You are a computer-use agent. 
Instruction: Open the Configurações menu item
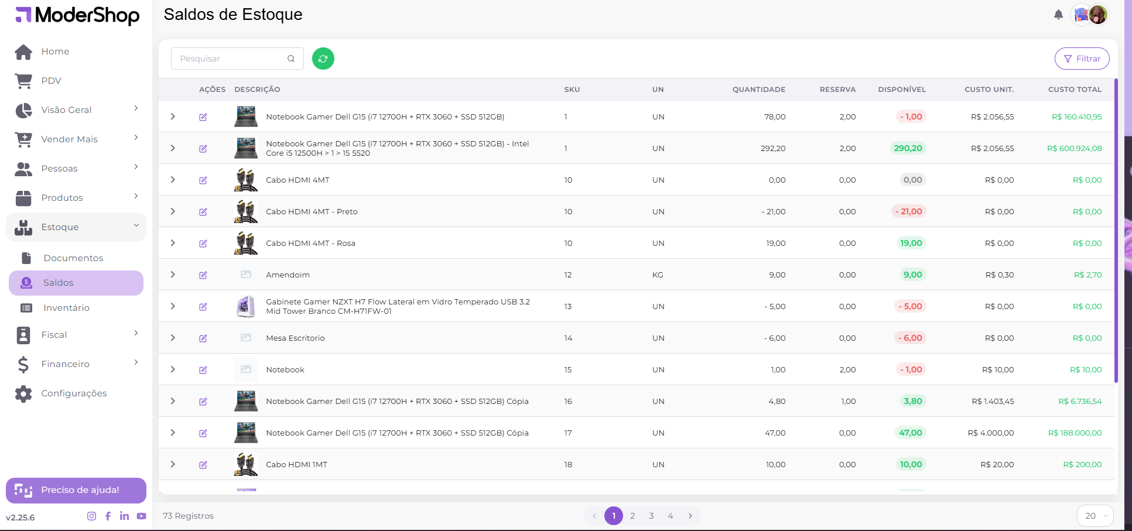(x=76, y=393)
